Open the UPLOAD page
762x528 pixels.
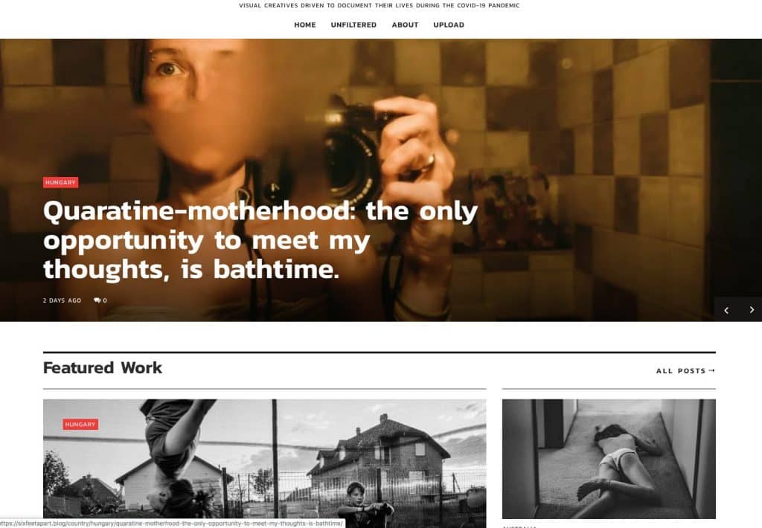449,25
